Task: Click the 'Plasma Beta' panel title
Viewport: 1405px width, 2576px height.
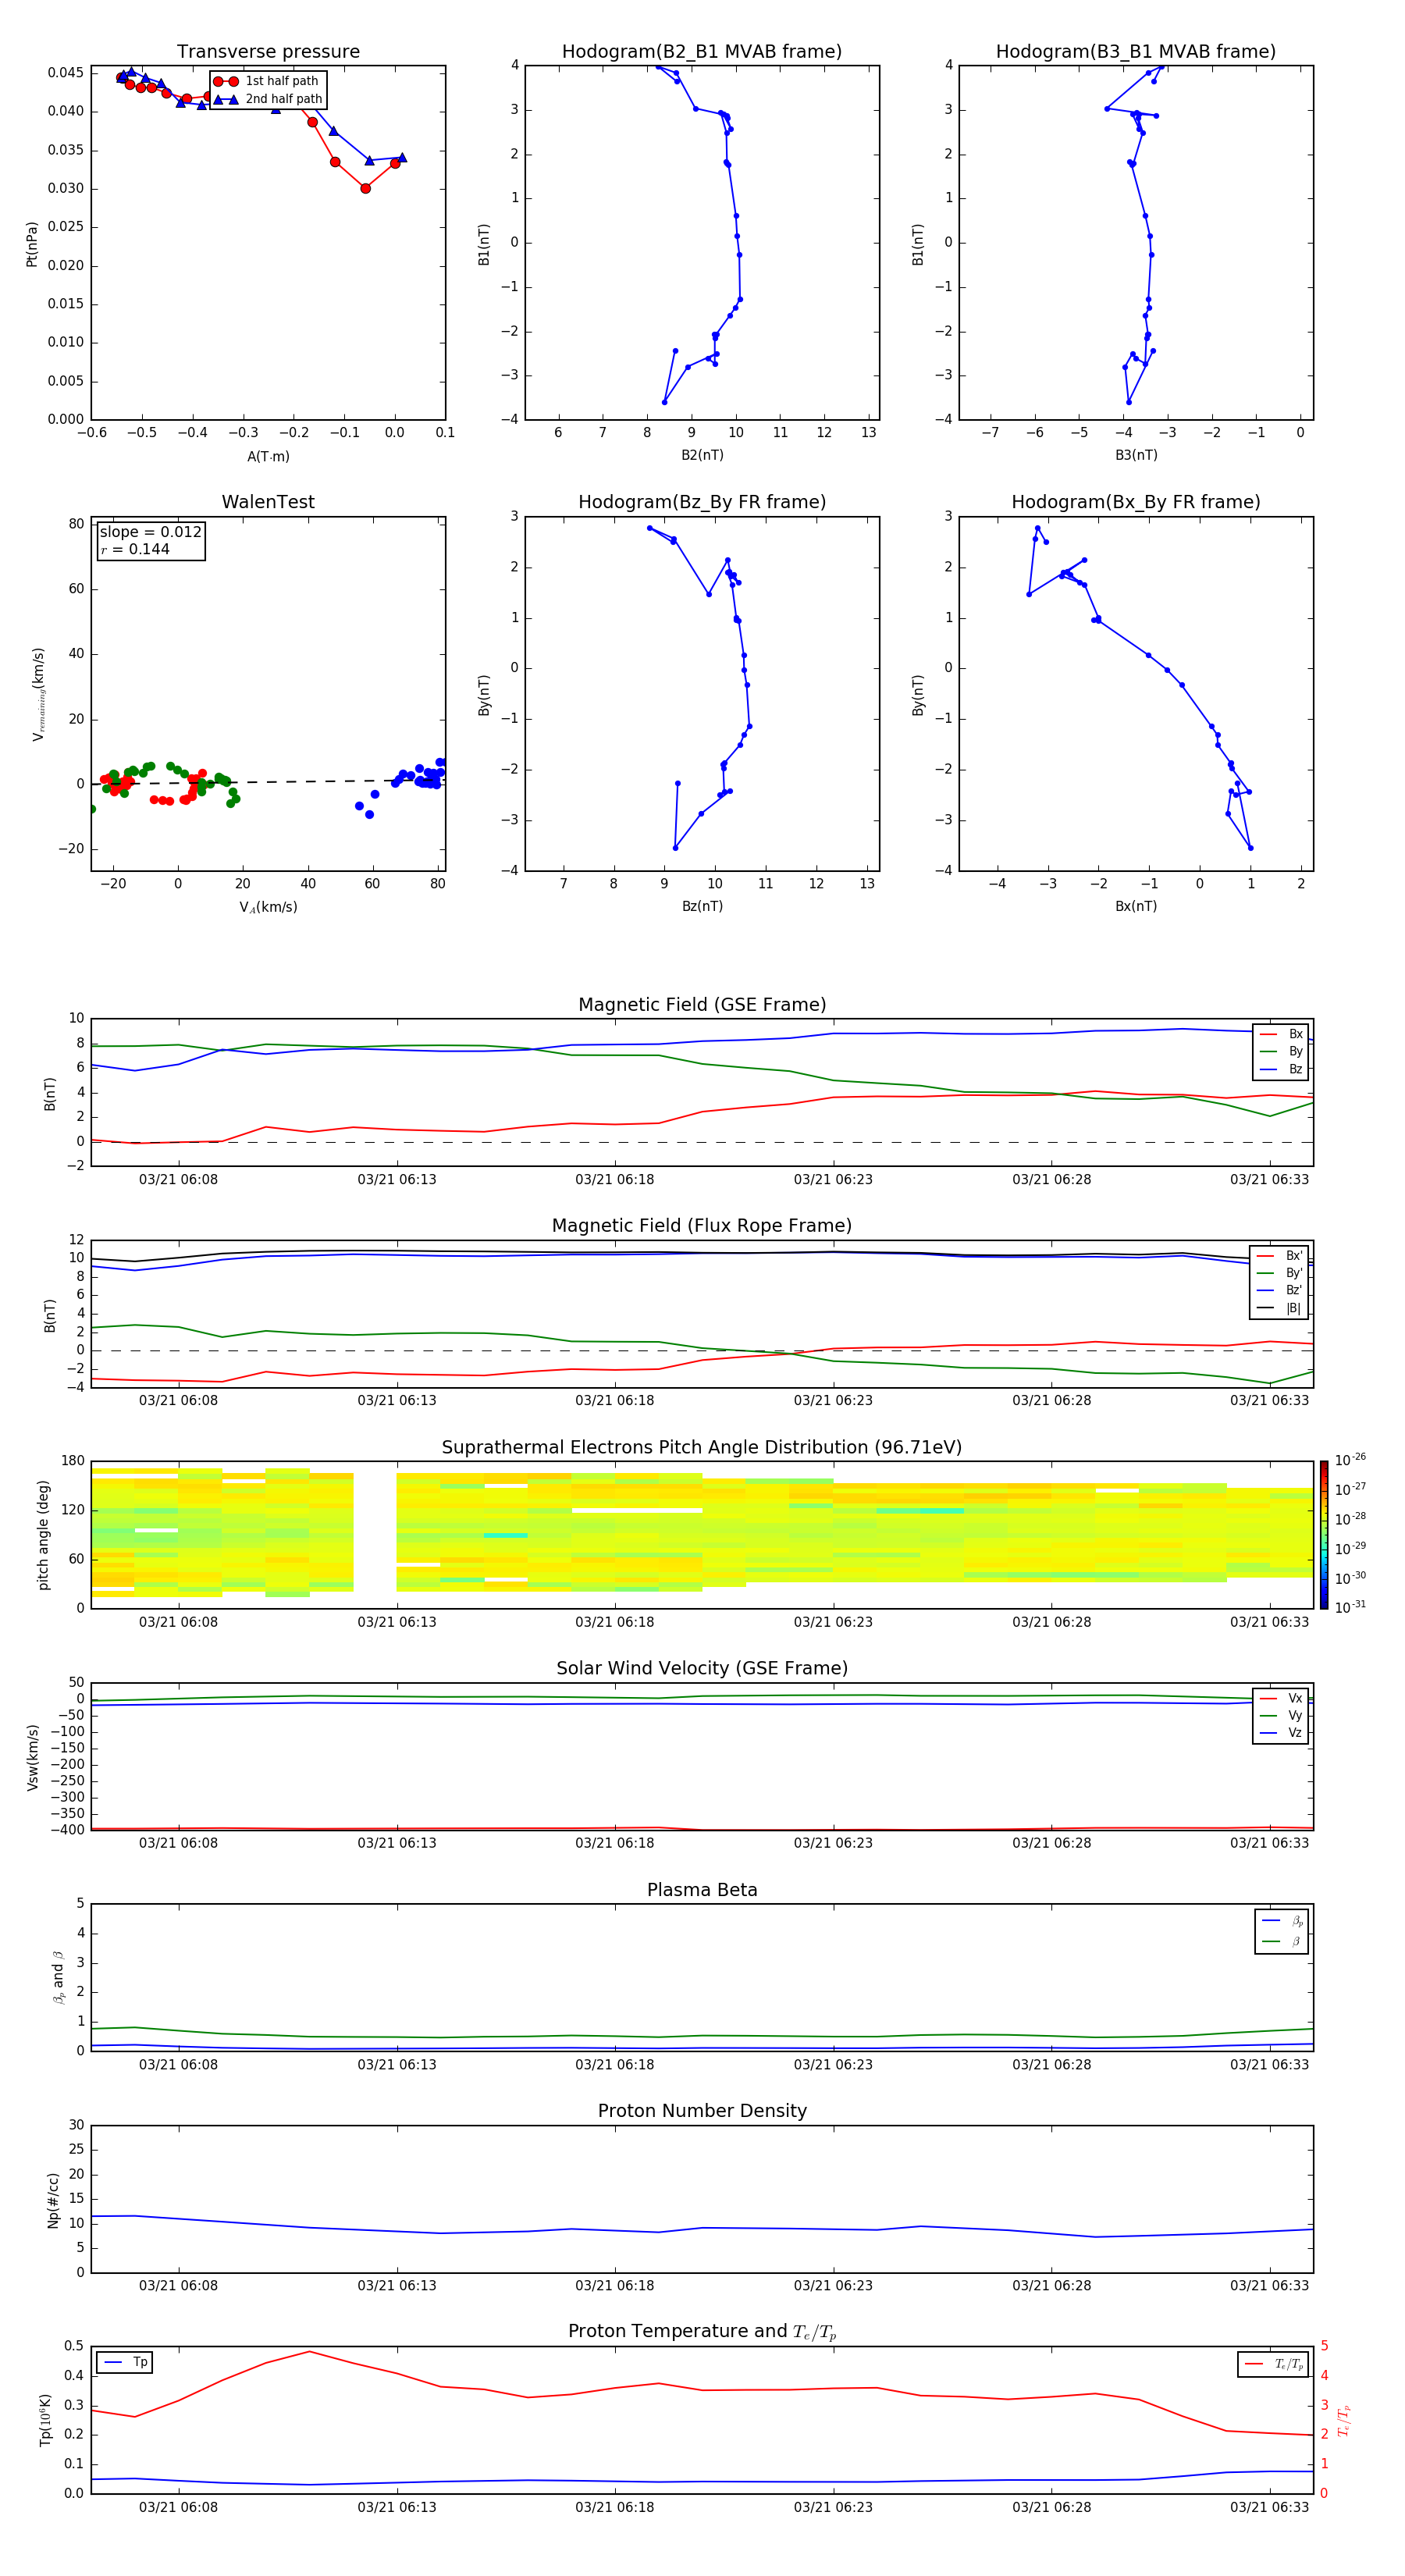Action: point(702,1890)
